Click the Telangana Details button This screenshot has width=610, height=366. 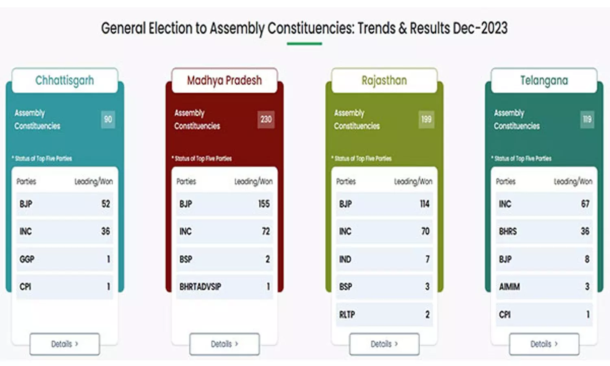[x=544, y=344]
